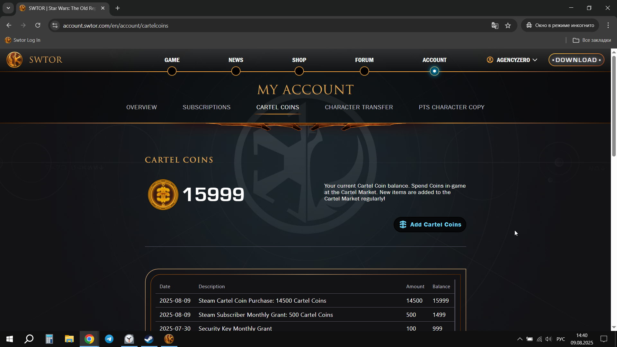Open the SWTOR launcher taskbar icon
This screenshot has height=347, width=617.
169,339
